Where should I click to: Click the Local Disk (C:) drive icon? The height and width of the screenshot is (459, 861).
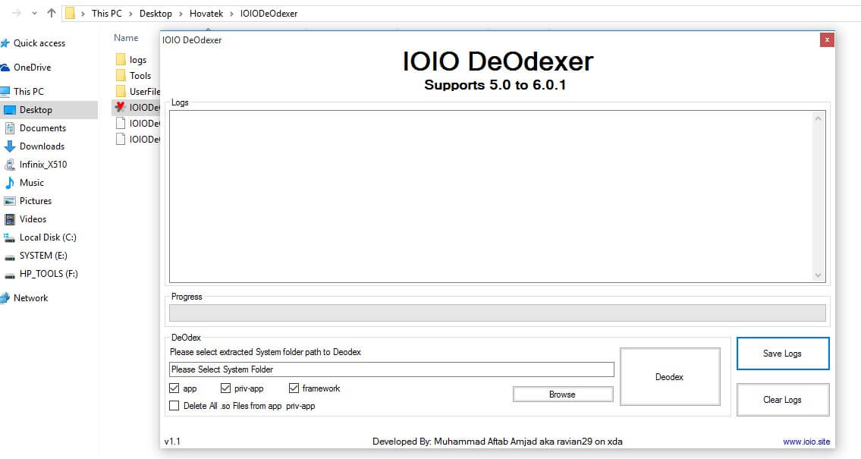(10, 237)
